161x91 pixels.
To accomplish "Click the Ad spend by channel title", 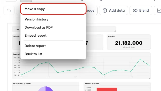I will [x=92, y=84].
